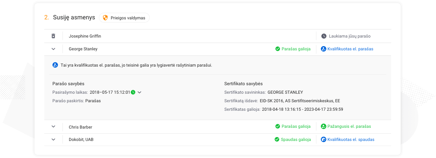
Task: Click the green checkmark beside George Stanley's Parašas galioja
Action: click(278, 49)
